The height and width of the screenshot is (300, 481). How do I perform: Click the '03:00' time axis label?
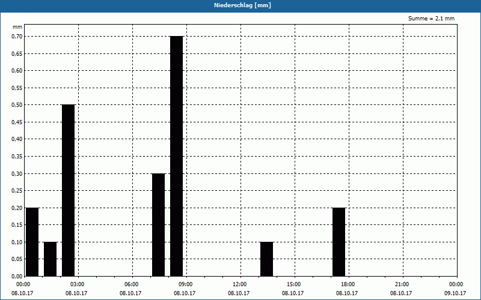[77, 284]
